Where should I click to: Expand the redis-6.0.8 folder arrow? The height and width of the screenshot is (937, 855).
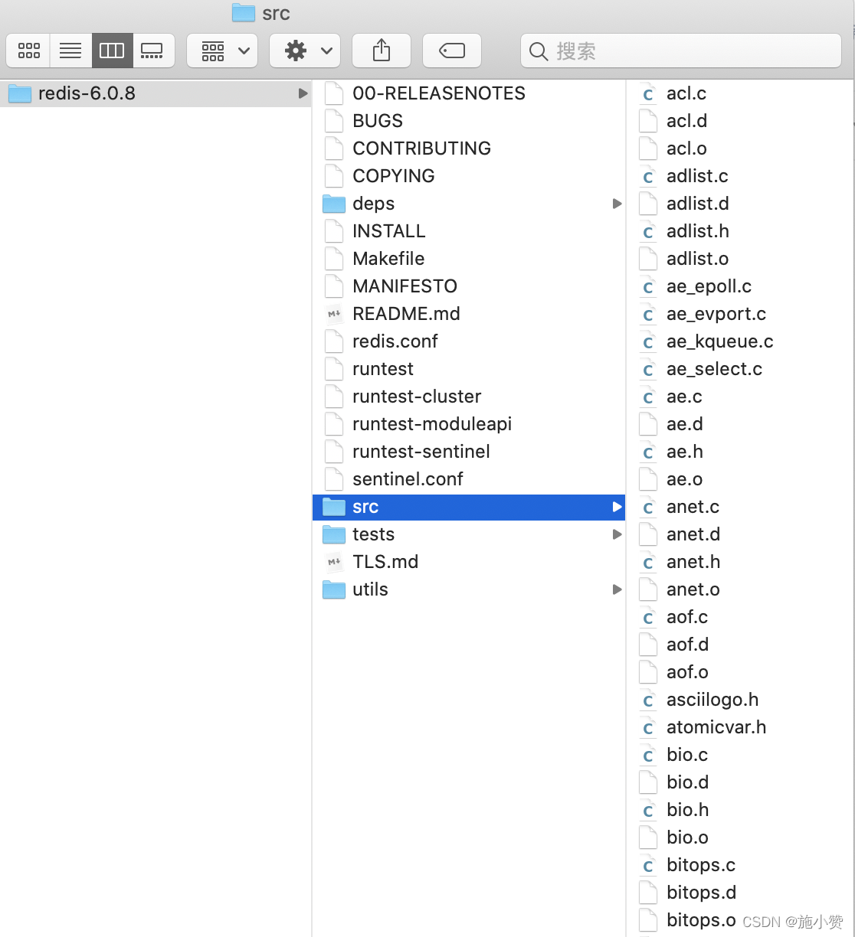[303, 93]
